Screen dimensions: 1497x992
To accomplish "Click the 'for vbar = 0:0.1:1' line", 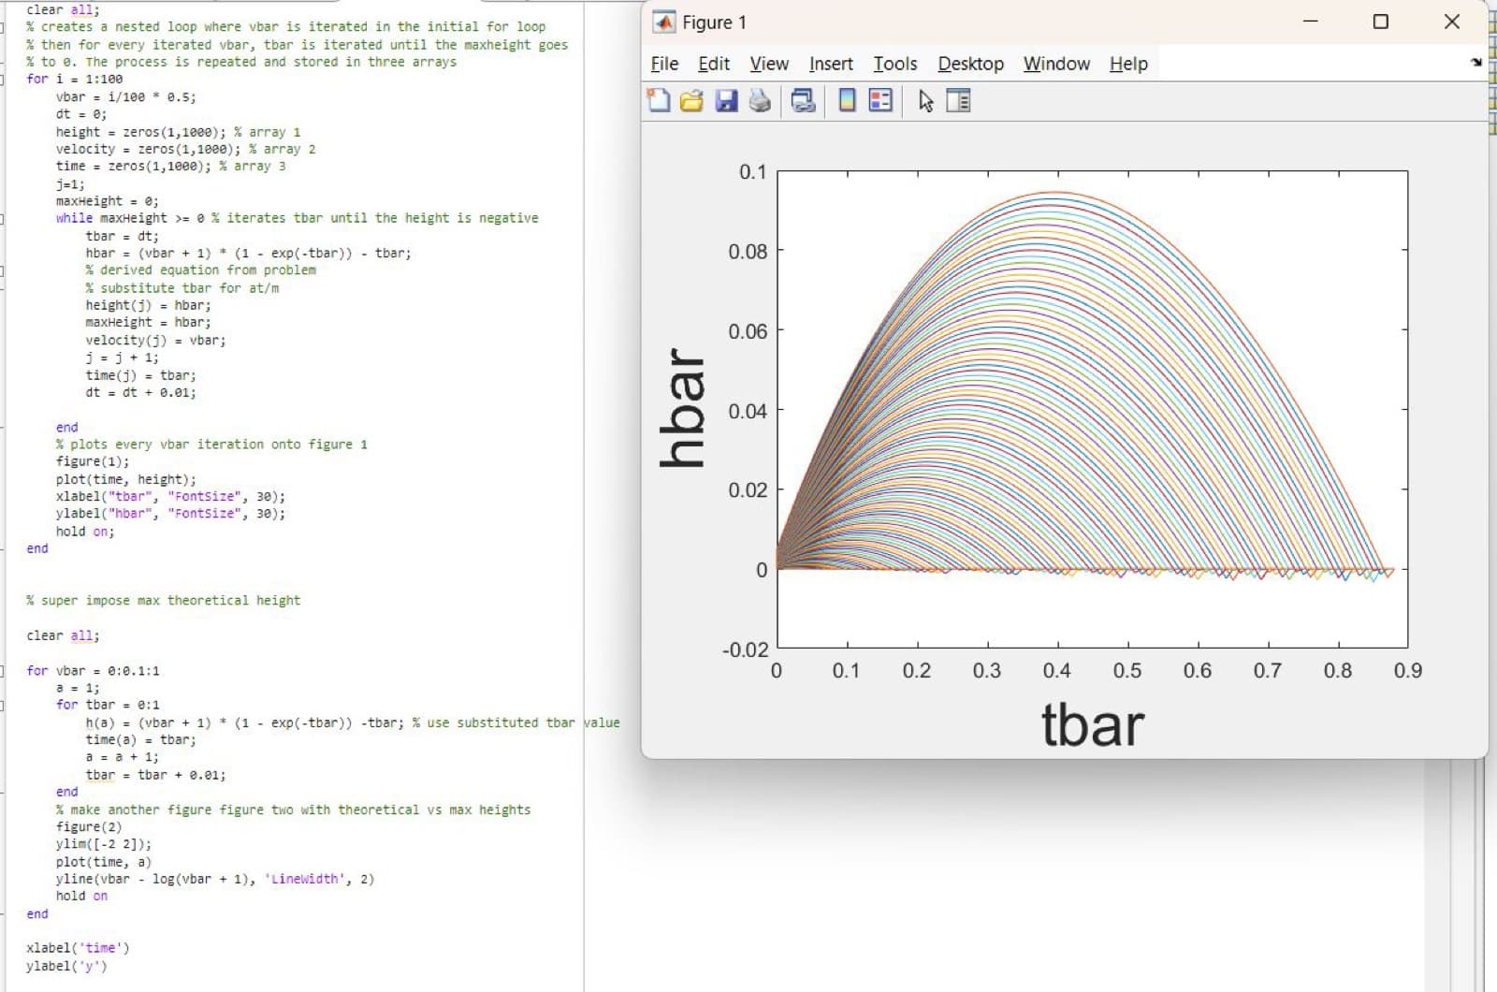I will click(94, 670).
